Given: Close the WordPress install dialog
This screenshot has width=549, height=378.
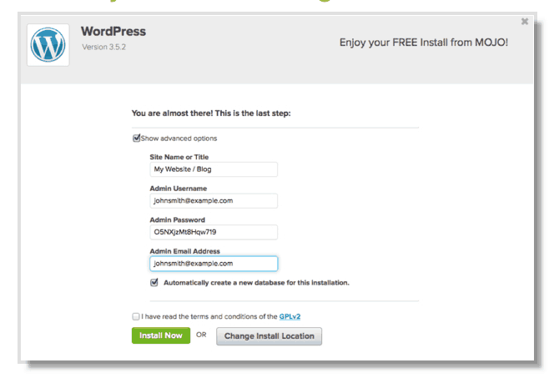Looking at the screenshot, I should point(525,22).
